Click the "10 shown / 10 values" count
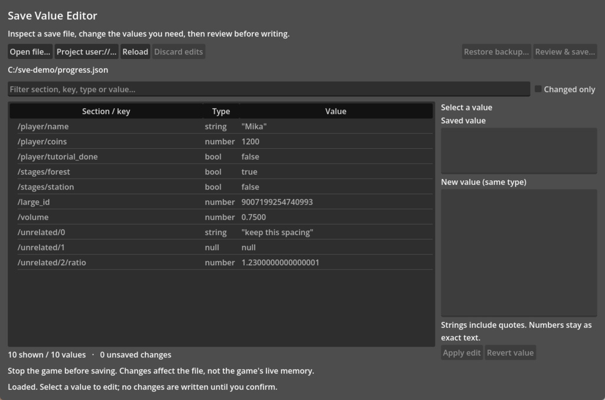Image resolution: width=605 pixels, height=400 pixels. click(47, 355)
